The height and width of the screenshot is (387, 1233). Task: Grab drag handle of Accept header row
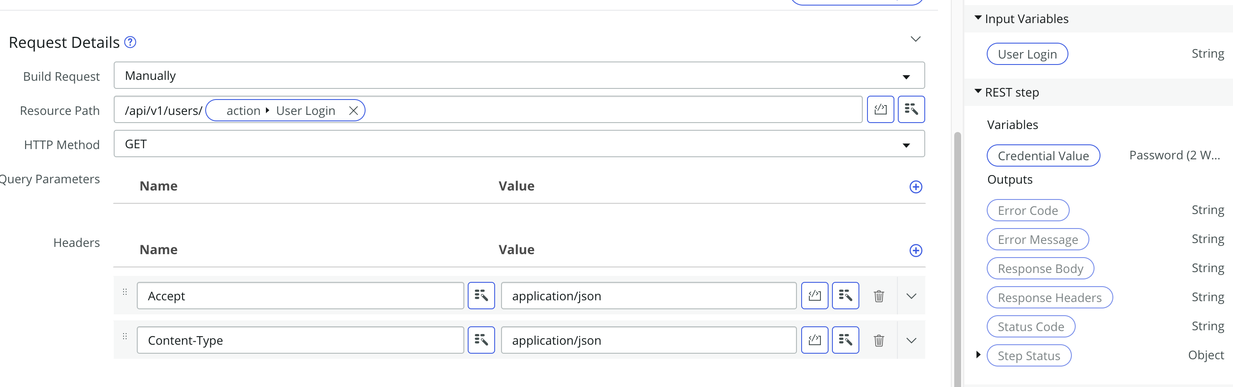[125, 292]
